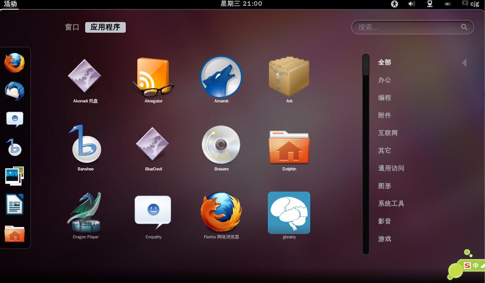Select the 其它 category
Viewport: 485px width, 283px height.
pyautogui.click(x=384, y=151)
